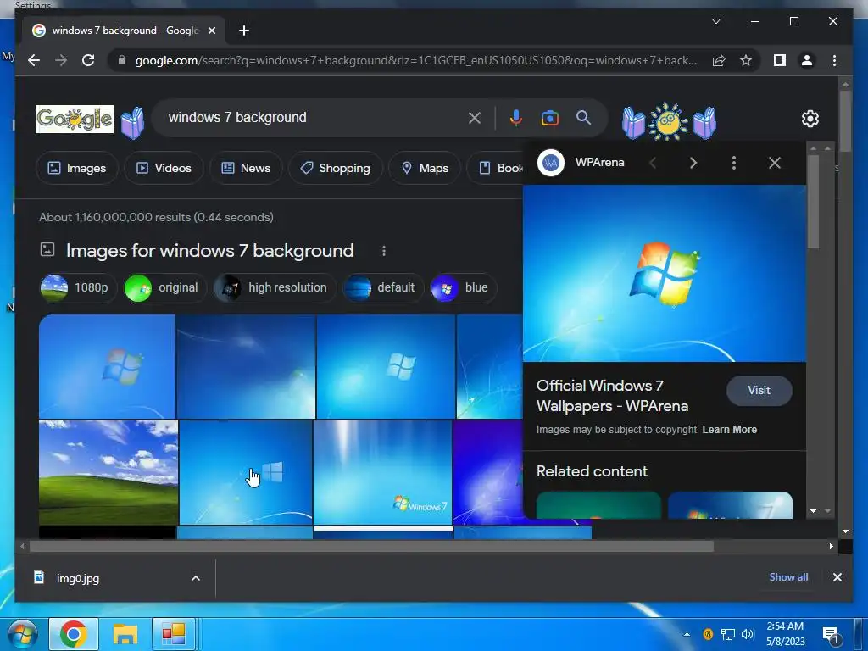Switch to Images results tab
This screenshot has height=651, width=868.
tap(77, 168)
